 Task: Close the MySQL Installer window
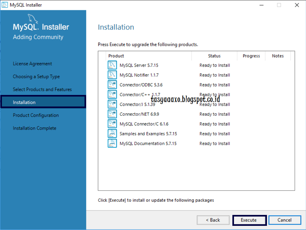click(x=297, y=5)
